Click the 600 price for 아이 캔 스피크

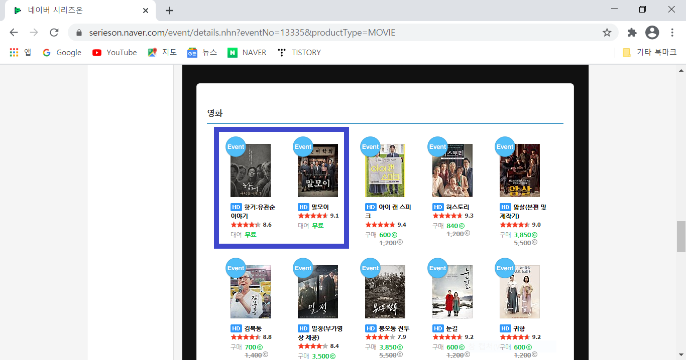pyautogui.click(x=388, y=234)
